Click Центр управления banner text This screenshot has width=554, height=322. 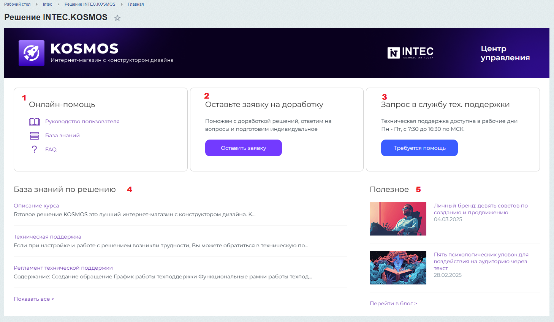[x=505, y=53]
